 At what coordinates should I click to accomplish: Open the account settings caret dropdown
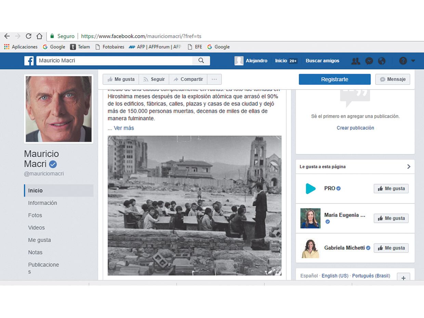(x=413, y=61)
